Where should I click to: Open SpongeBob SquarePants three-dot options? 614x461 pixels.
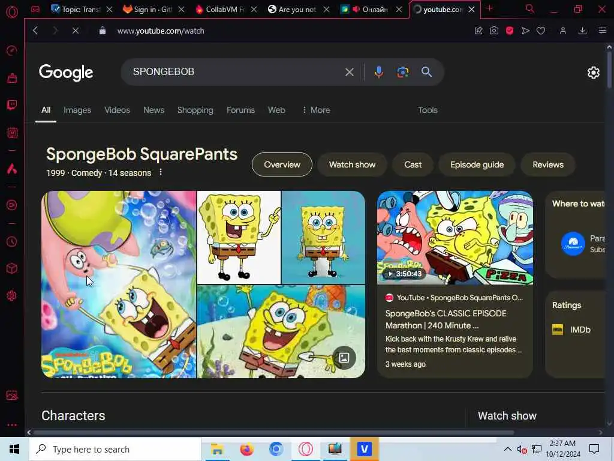[161, 172]
